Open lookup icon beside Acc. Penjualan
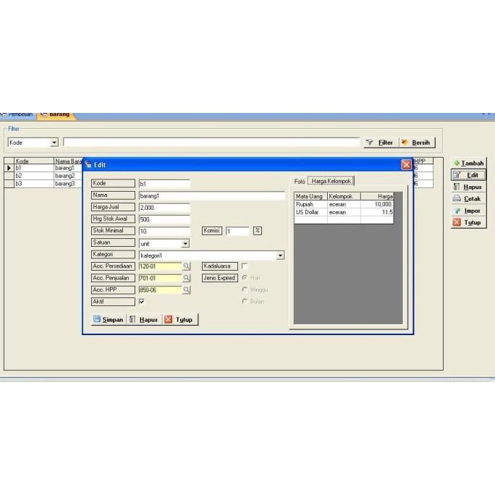The image size is (495, 495). tap(187, 278)
